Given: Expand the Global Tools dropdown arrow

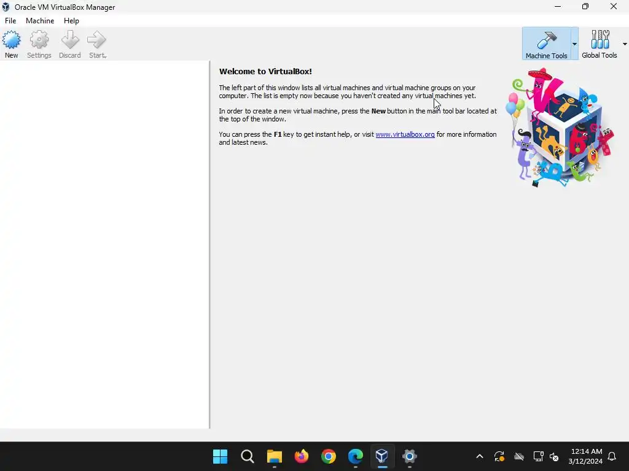Looking at the screenshot, I should coord(625,44).
